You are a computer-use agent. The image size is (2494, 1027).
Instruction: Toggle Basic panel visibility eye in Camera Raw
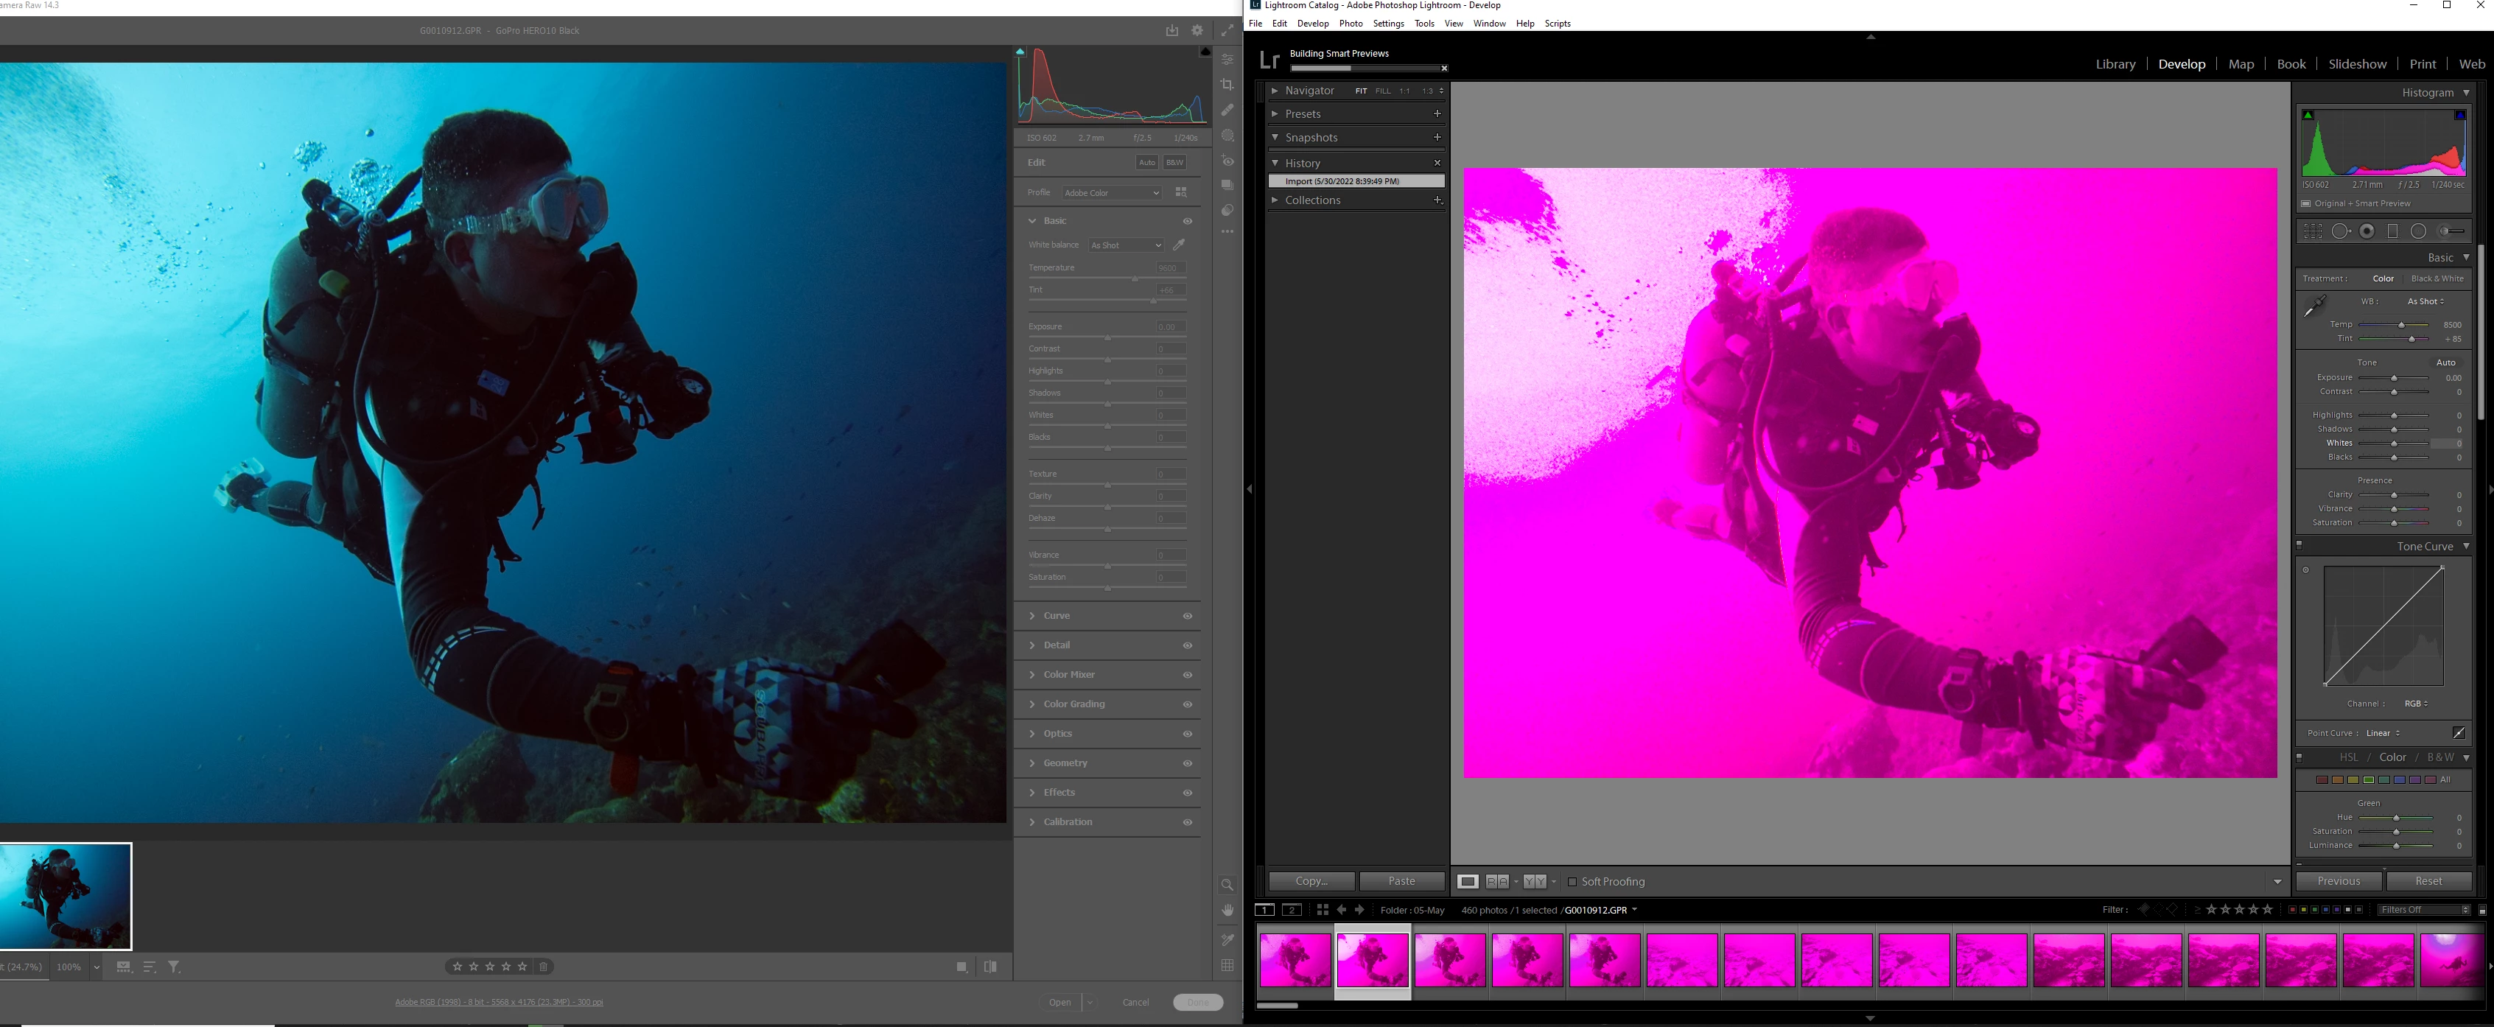1187,221
